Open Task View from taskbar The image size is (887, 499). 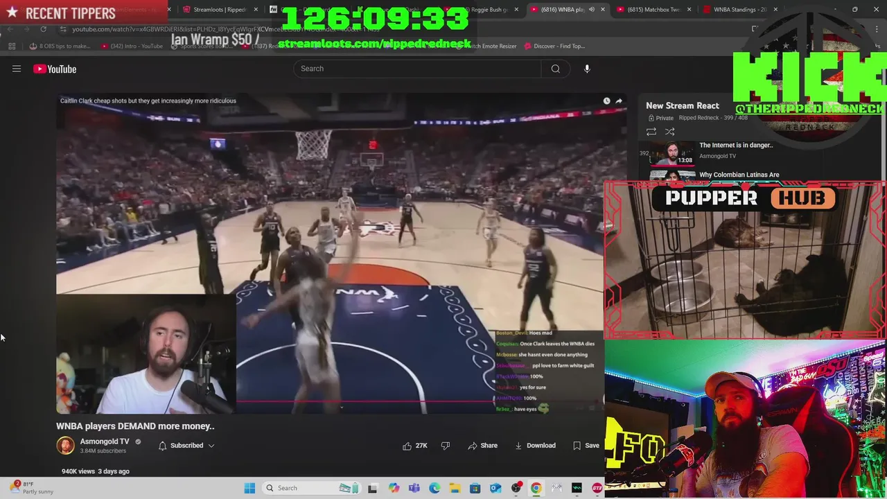click(372, 488)
